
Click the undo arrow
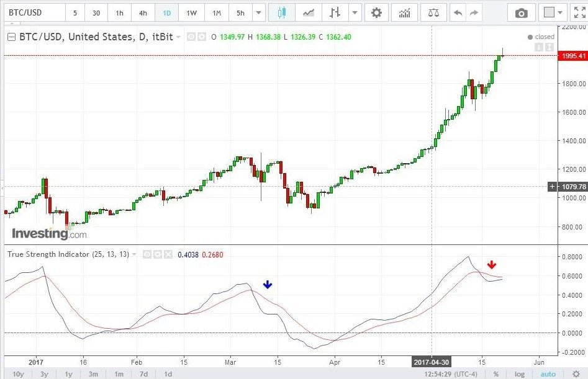click(458, 13)
